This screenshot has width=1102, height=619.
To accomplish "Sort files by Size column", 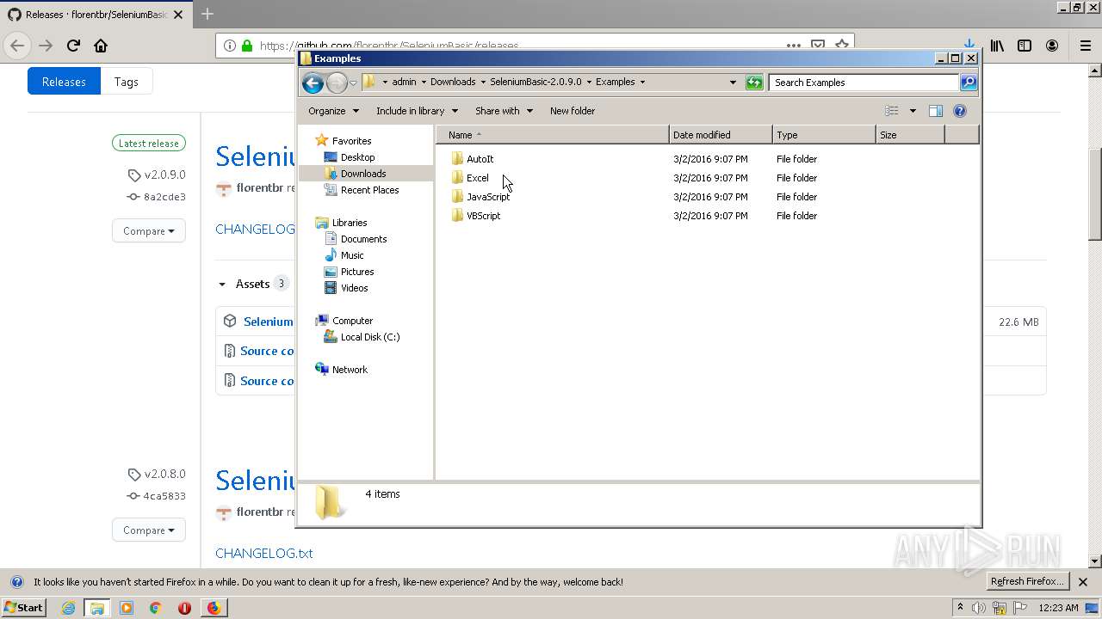I will (x=910, y=135).
